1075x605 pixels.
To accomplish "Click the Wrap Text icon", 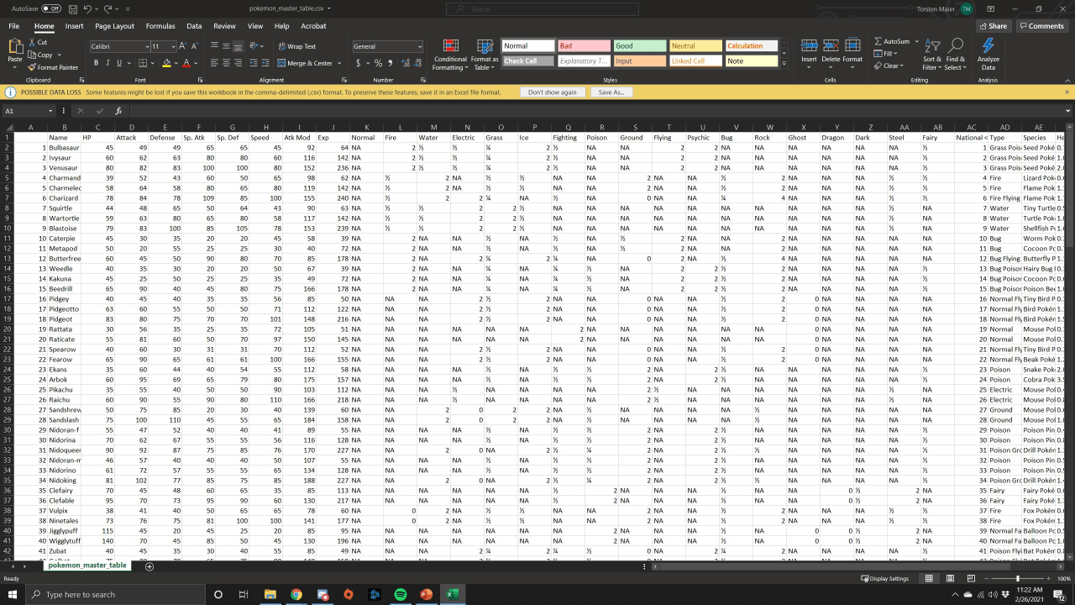I will (281, 46).
